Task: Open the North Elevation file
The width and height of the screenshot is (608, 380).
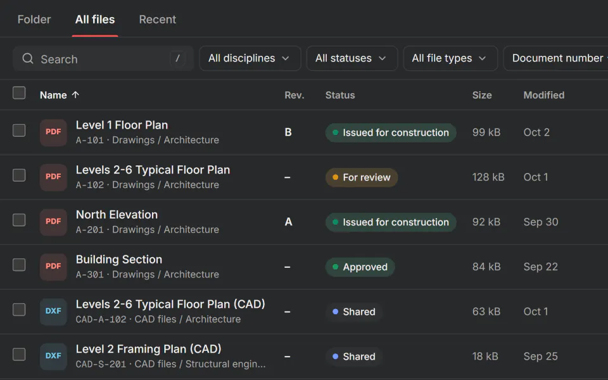Action: coord(117,215)
